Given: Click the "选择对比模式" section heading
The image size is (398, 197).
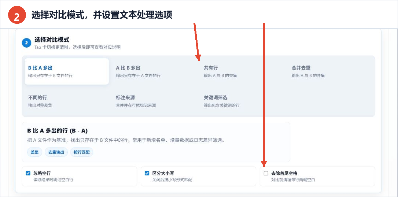Looking at the screenshot, I should pos(52,40).
